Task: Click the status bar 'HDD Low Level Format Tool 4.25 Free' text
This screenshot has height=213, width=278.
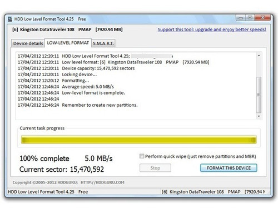Action: pyautogui.click(x=48, y=192)
